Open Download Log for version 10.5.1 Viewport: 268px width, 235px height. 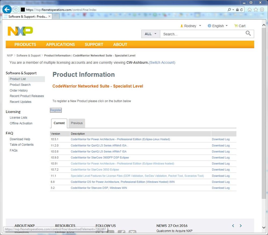coord(221,139)
